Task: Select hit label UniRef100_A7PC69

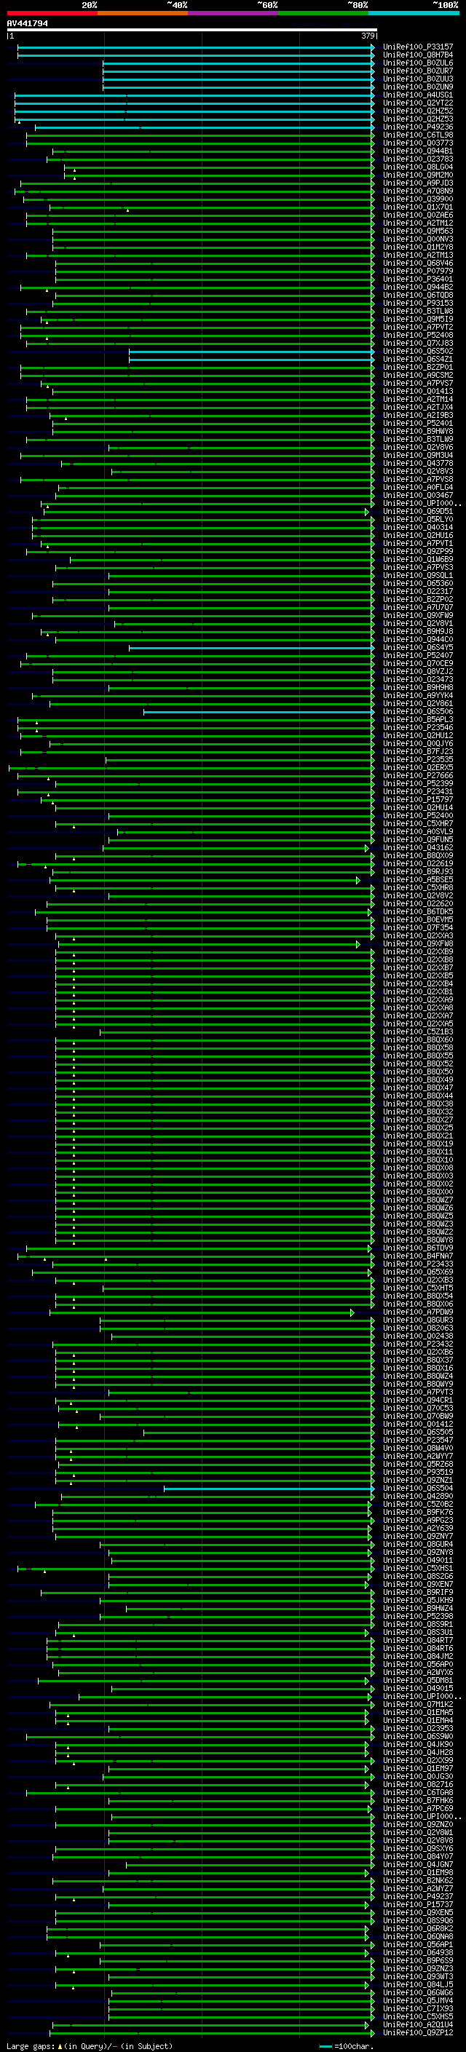Action: pos(418,1808)
